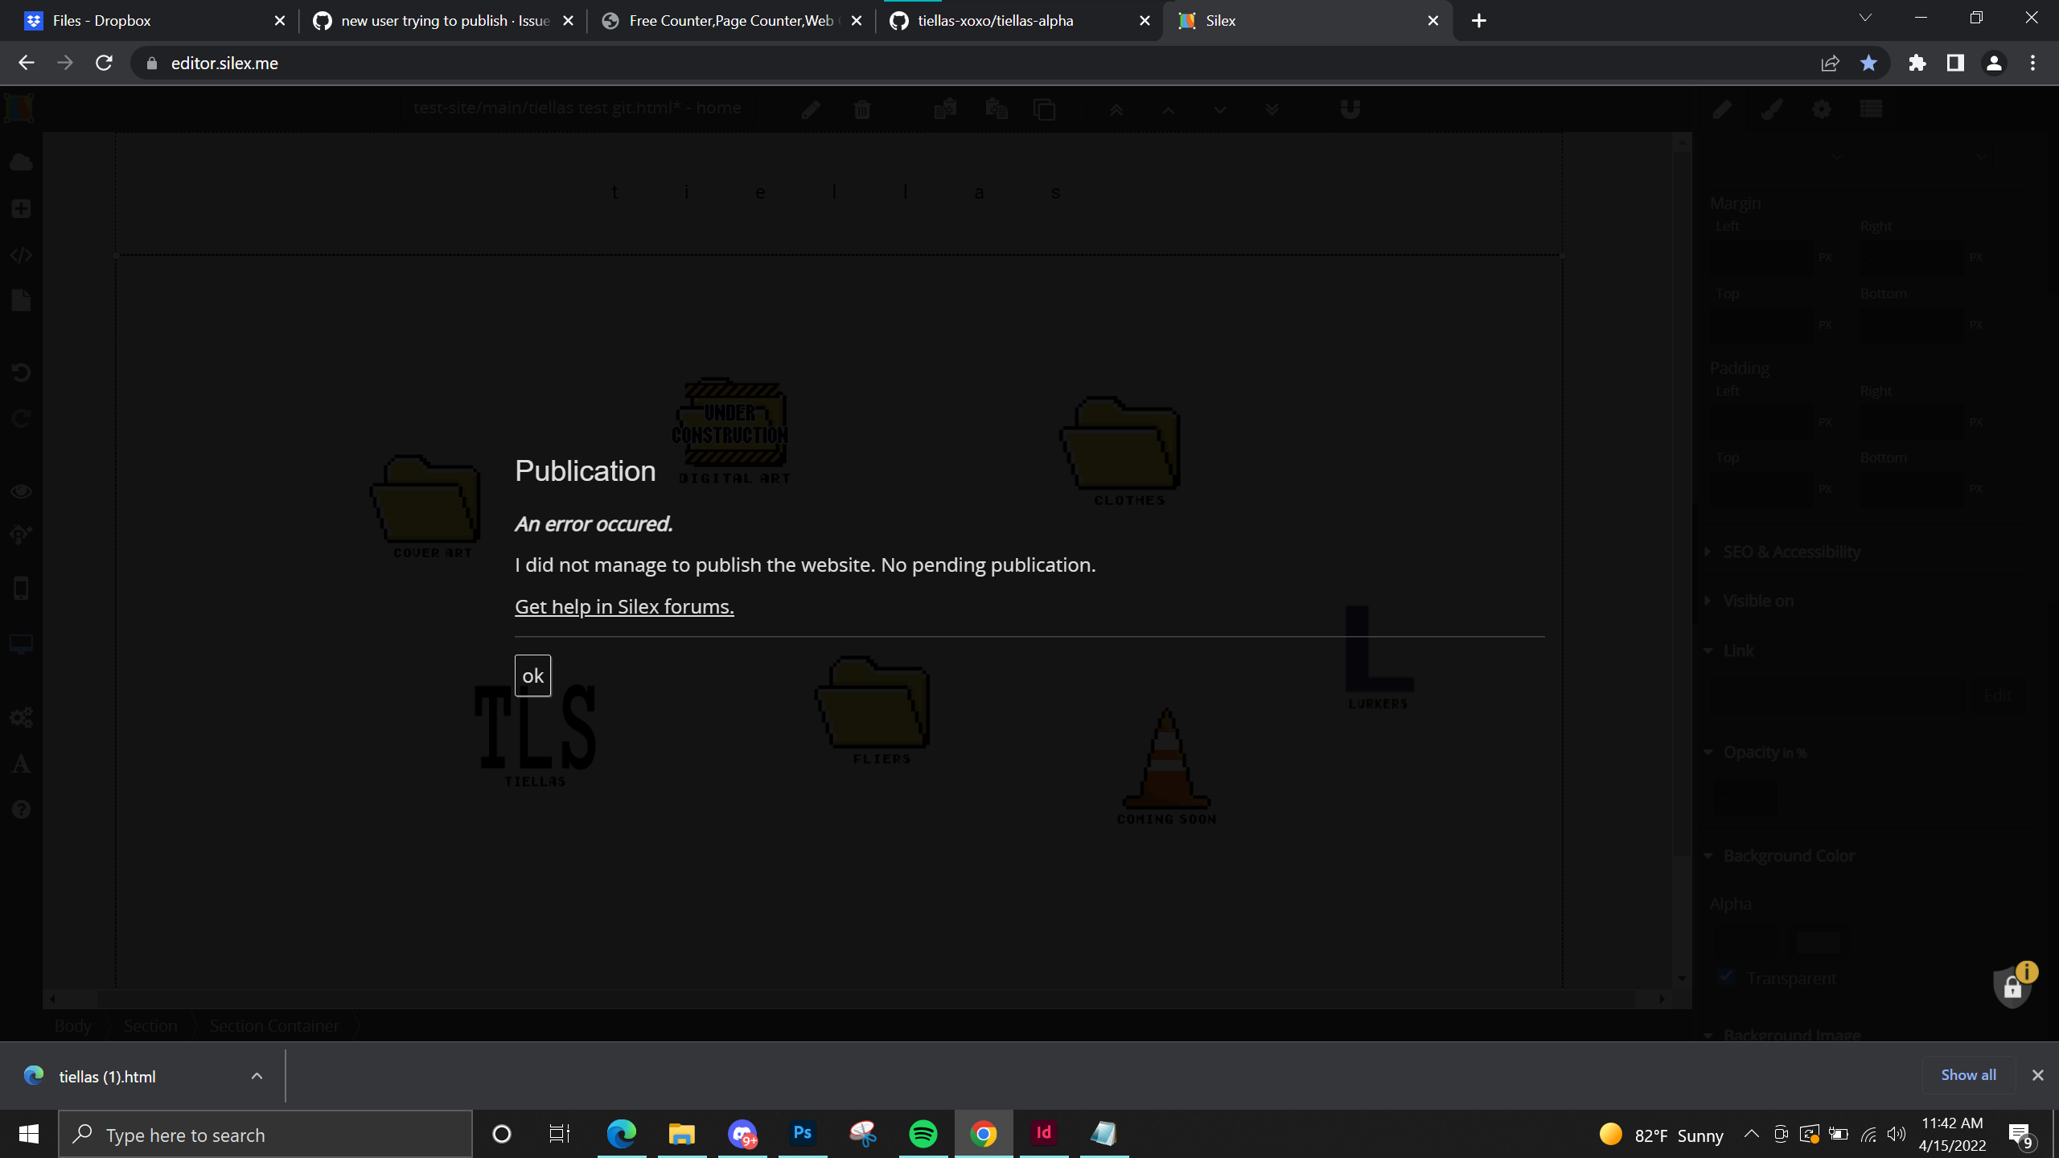Switch to desktop view mode
Image resolution: width=2059 pixels, height=1158 pixels.
click(21, 643)
